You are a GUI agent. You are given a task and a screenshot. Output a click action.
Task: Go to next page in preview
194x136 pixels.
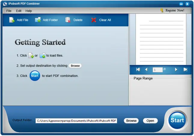pyautogui.click(x=176, y=70)
